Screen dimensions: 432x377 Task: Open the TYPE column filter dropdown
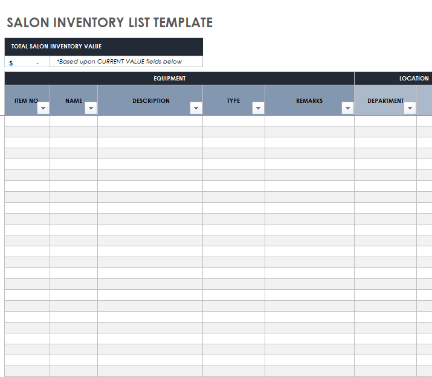pos(258,108)
